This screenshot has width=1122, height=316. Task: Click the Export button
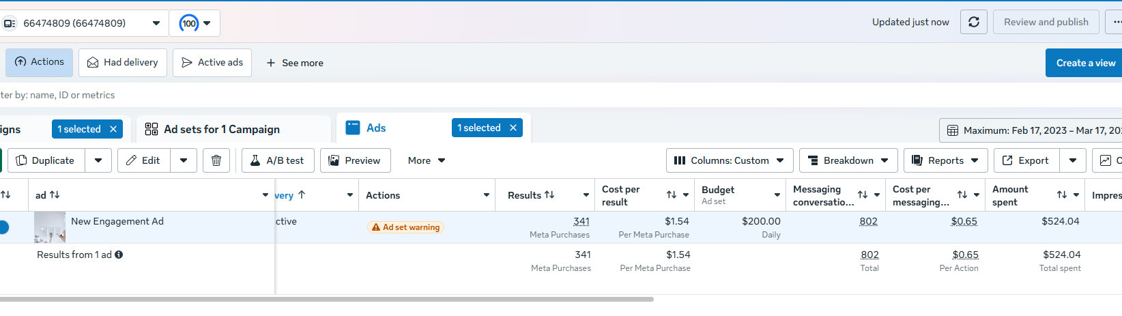point(1026,160)
